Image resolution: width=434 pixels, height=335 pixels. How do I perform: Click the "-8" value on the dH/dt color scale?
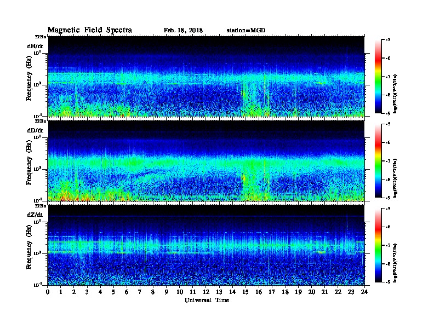coord(388,95)
